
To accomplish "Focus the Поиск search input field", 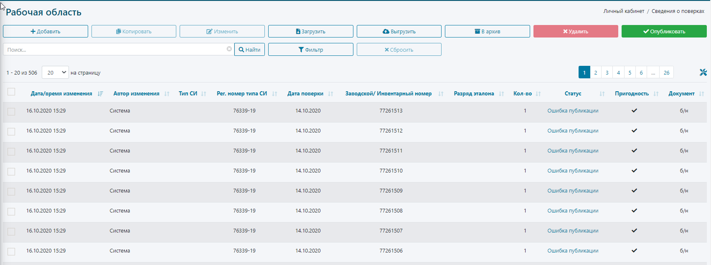I will point(115,50).
